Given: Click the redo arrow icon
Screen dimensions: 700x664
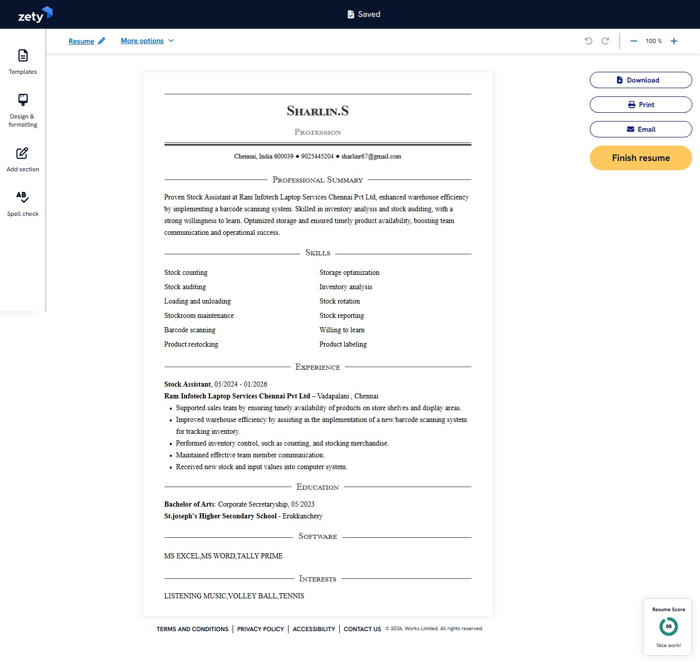Looking at the screenshot, I should [x=605, y=41].
